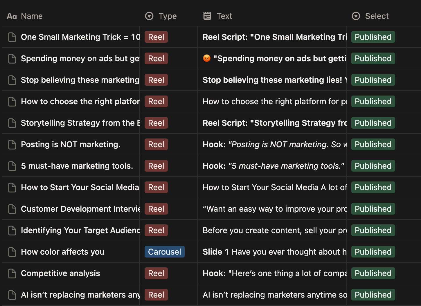
Task: Click the page icon beside "Competitive analysis"
Action: click(12, 273)
